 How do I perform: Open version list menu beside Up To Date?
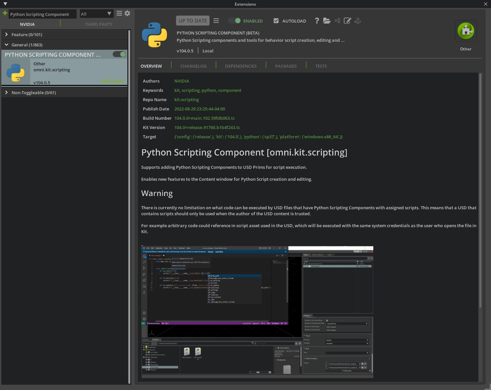(x=216, y=21)
